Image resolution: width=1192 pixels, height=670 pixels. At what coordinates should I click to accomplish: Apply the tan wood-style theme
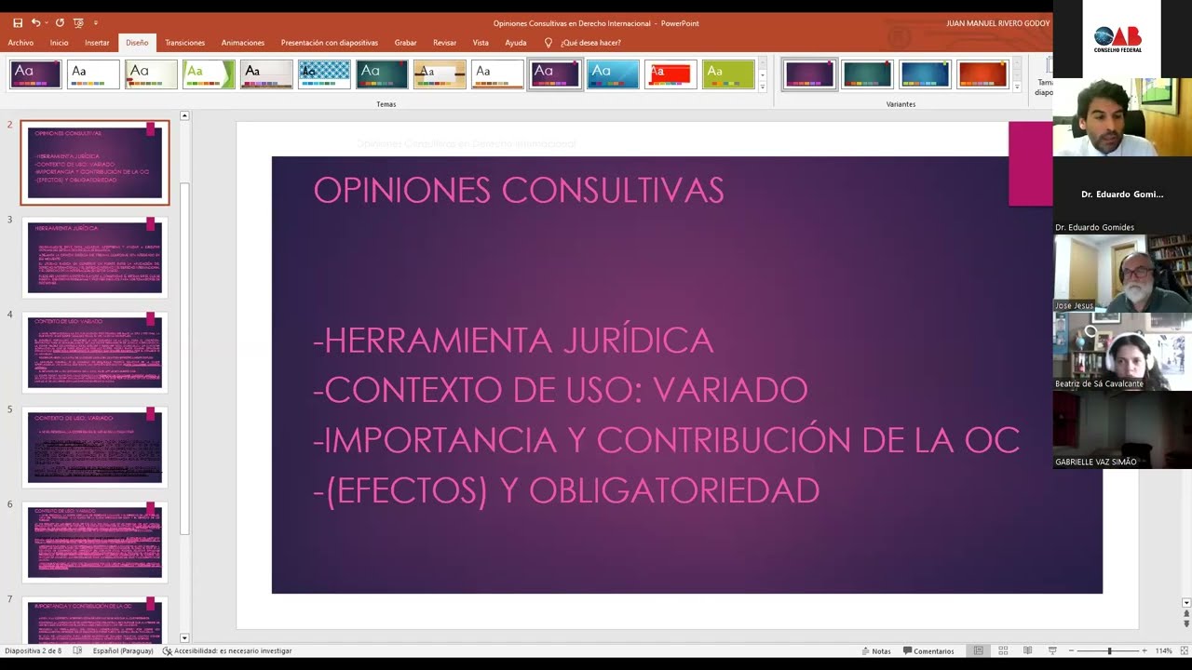(440, 74)
